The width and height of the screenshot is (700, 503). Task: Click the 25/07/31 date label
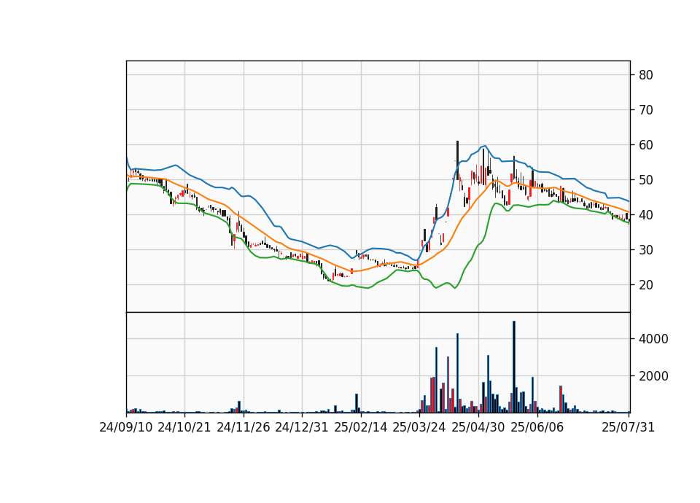(x=628, y=427)
